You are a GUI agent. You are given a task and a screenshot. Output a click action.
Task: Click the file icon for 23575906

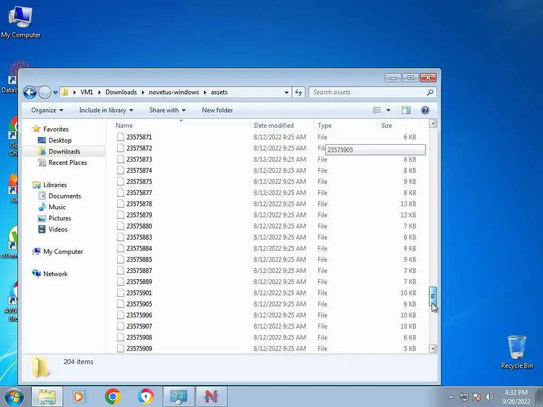(120, 315)
